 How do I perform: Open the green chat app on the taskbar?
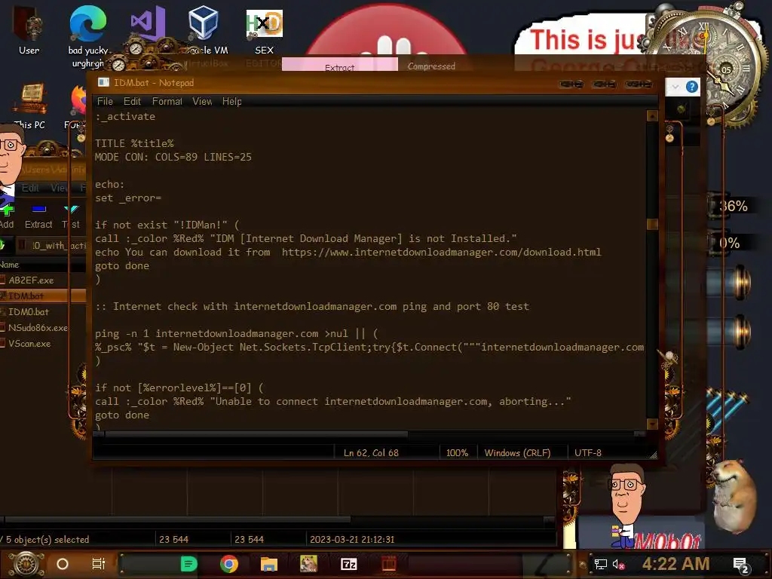tap(188, 564)
